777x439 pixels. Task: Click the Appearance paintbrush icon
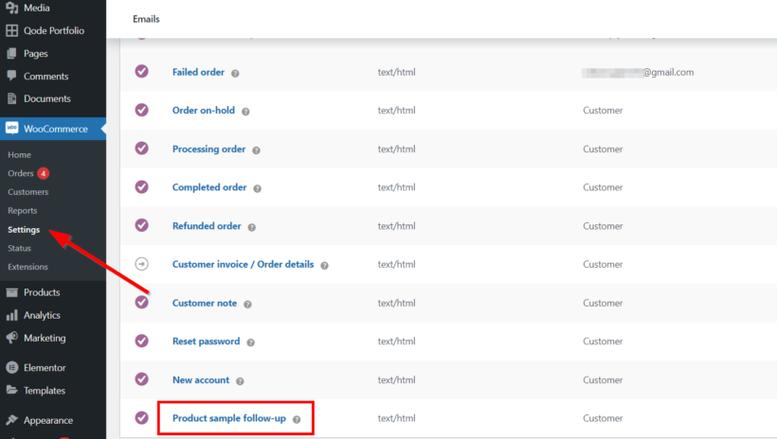[x=12, y=420]
